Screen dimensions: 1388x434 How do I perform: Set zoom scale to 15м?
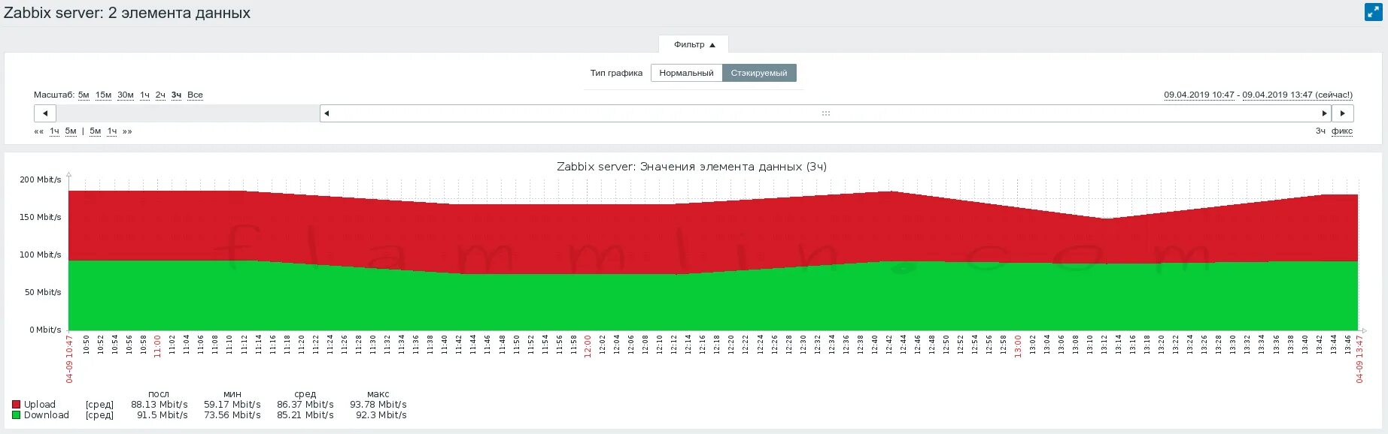click(103, 95)
